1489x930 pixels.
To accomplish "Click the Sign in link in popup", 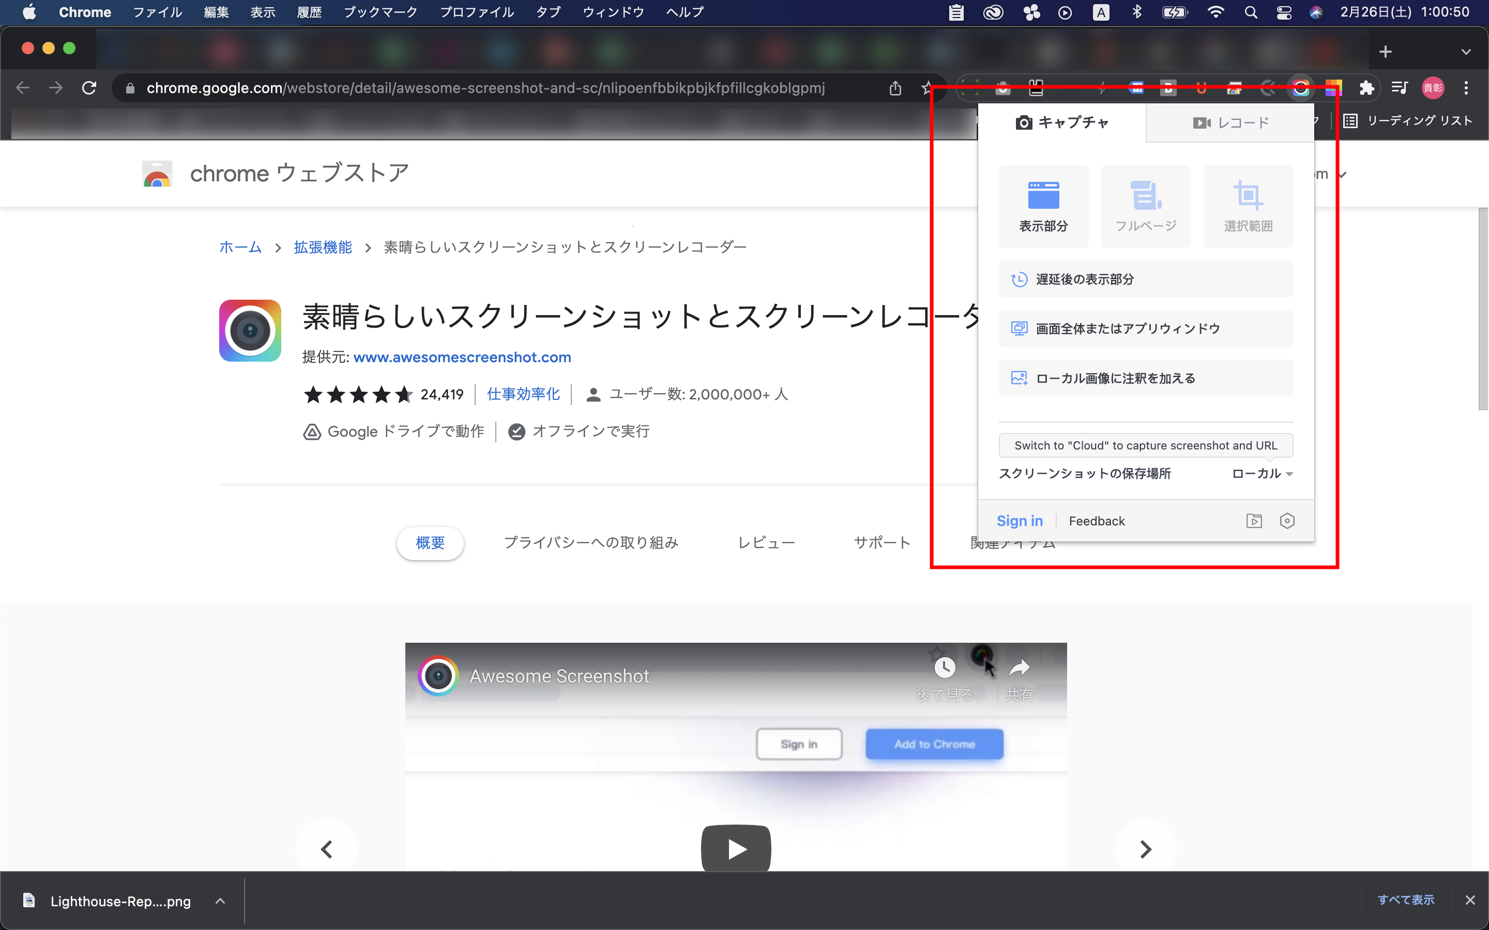I will coord(1019,521).
